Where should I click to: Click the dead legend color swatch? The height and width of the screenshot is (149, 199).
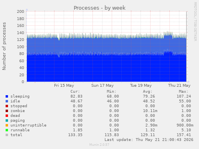(7, 116)
